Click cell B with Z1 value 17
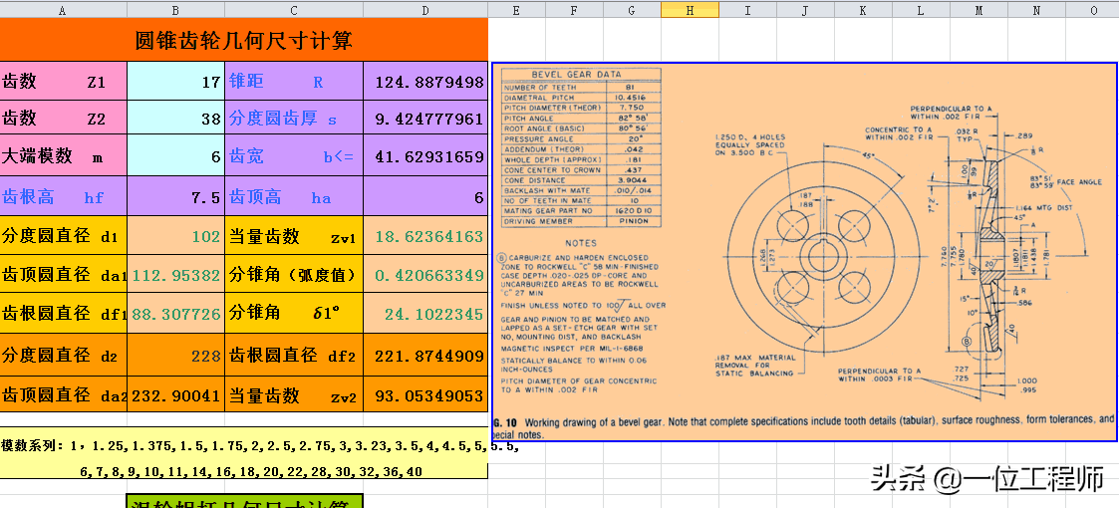This screenshot has width=1119, height=508. pos(175,81)
